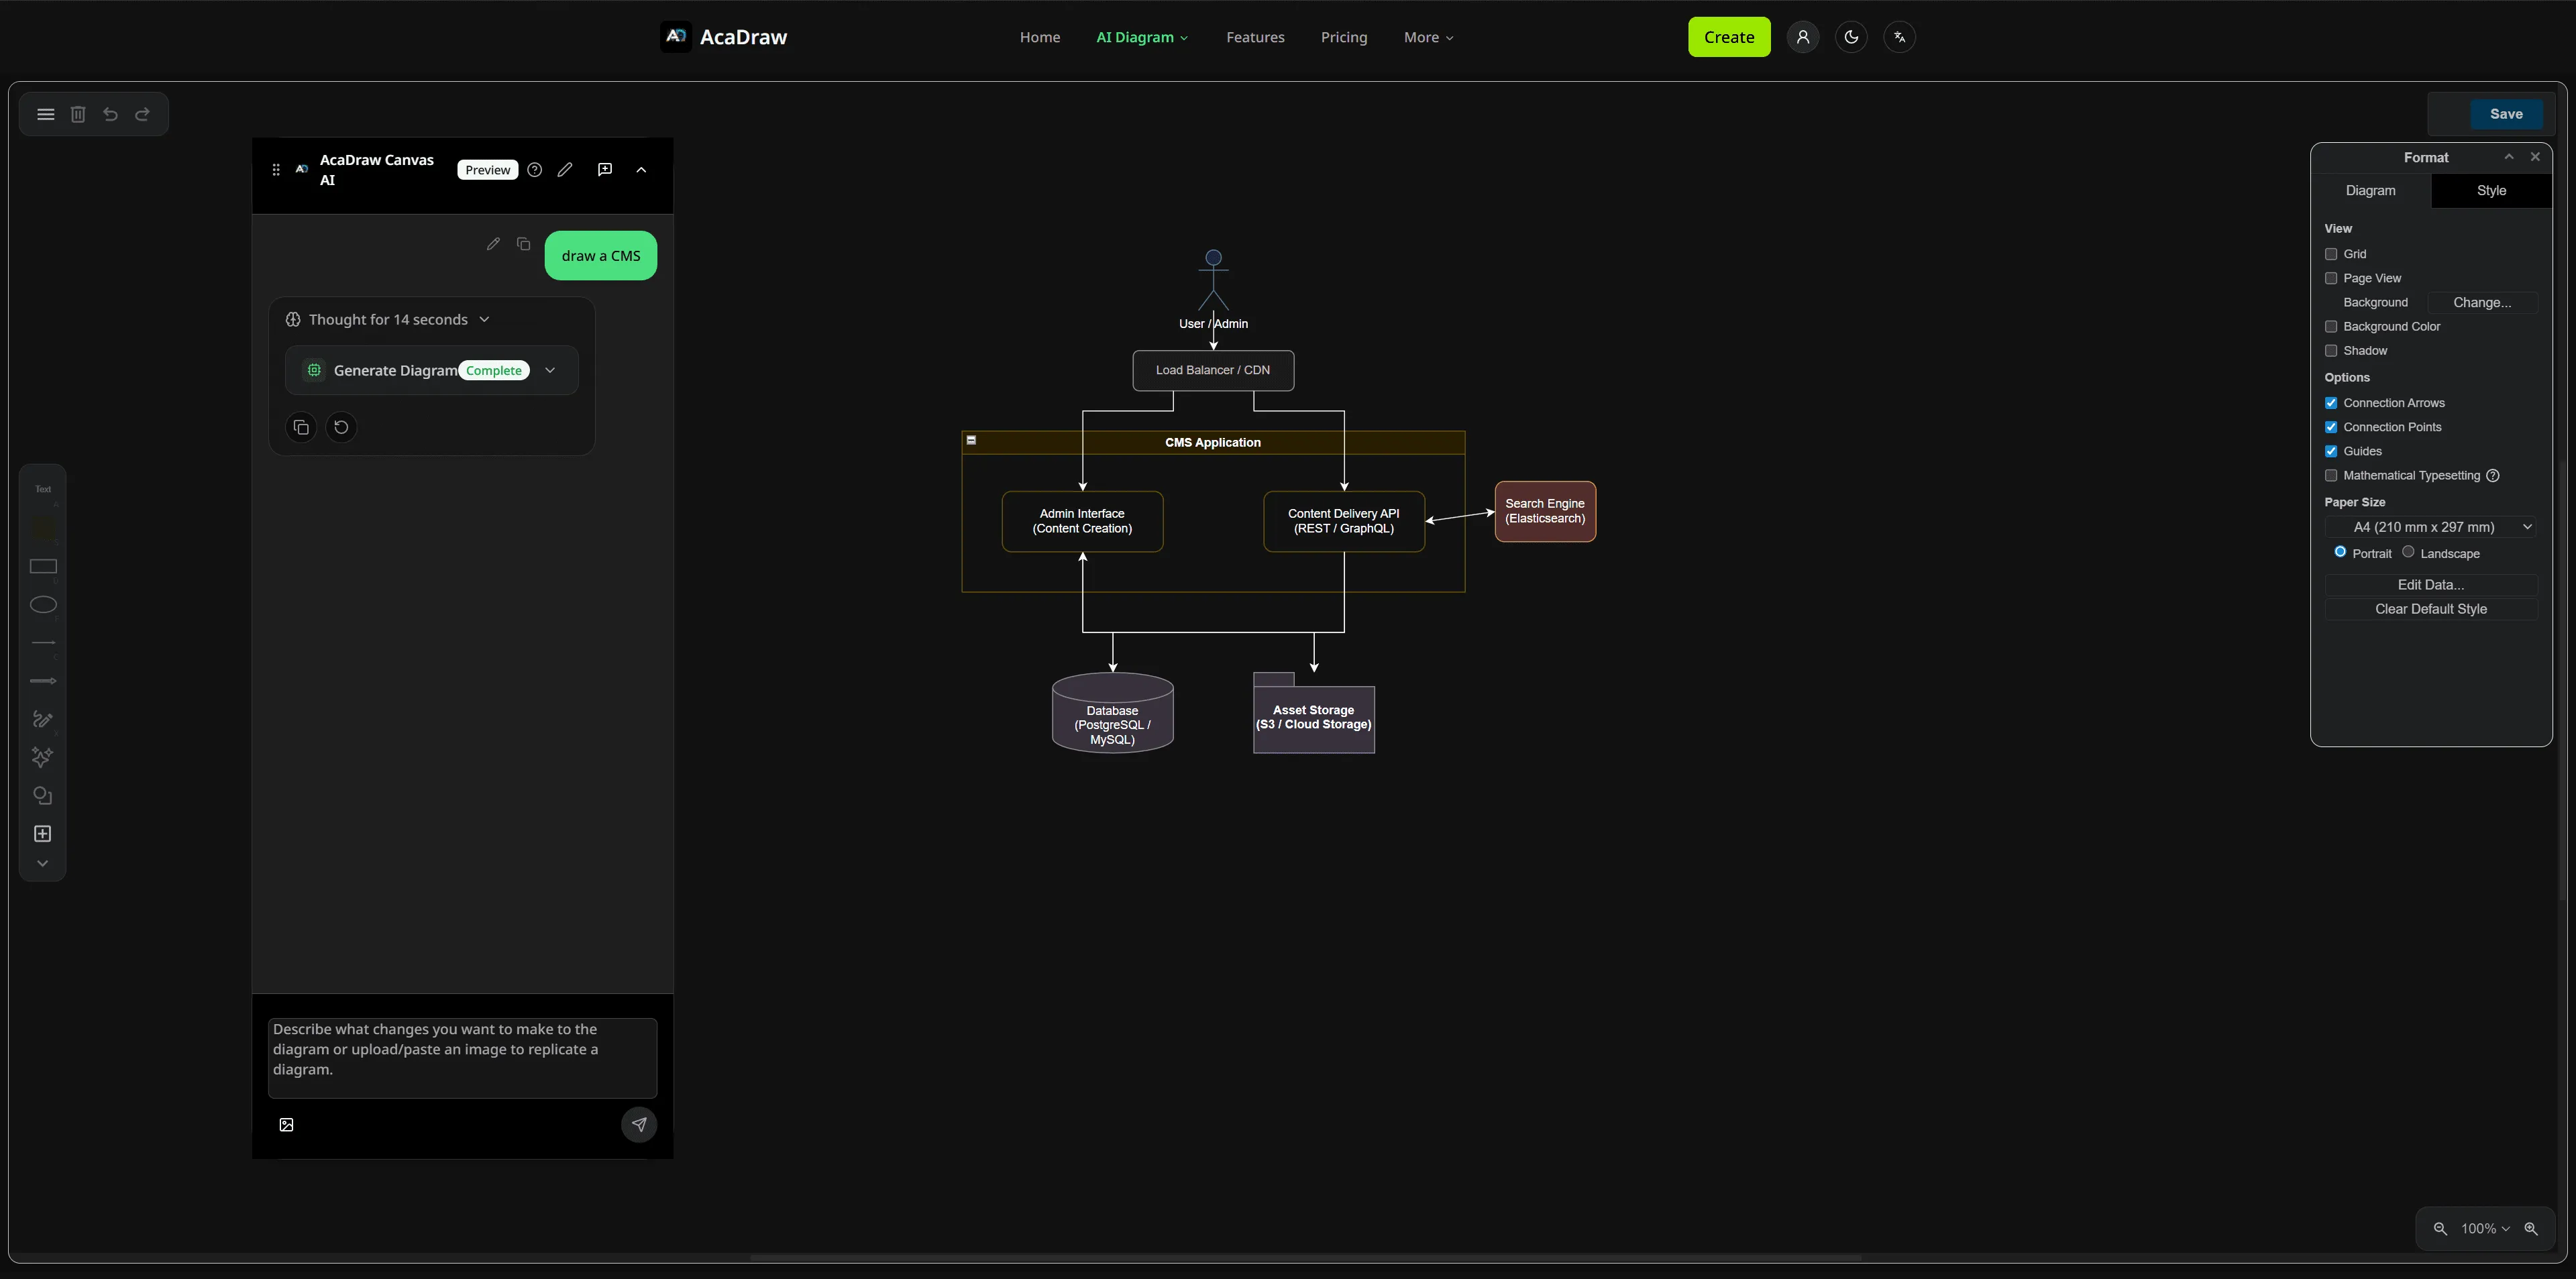Expand the Thought for 14 seconds section
Screen dimensions: 2576x1279
point(388,320)
